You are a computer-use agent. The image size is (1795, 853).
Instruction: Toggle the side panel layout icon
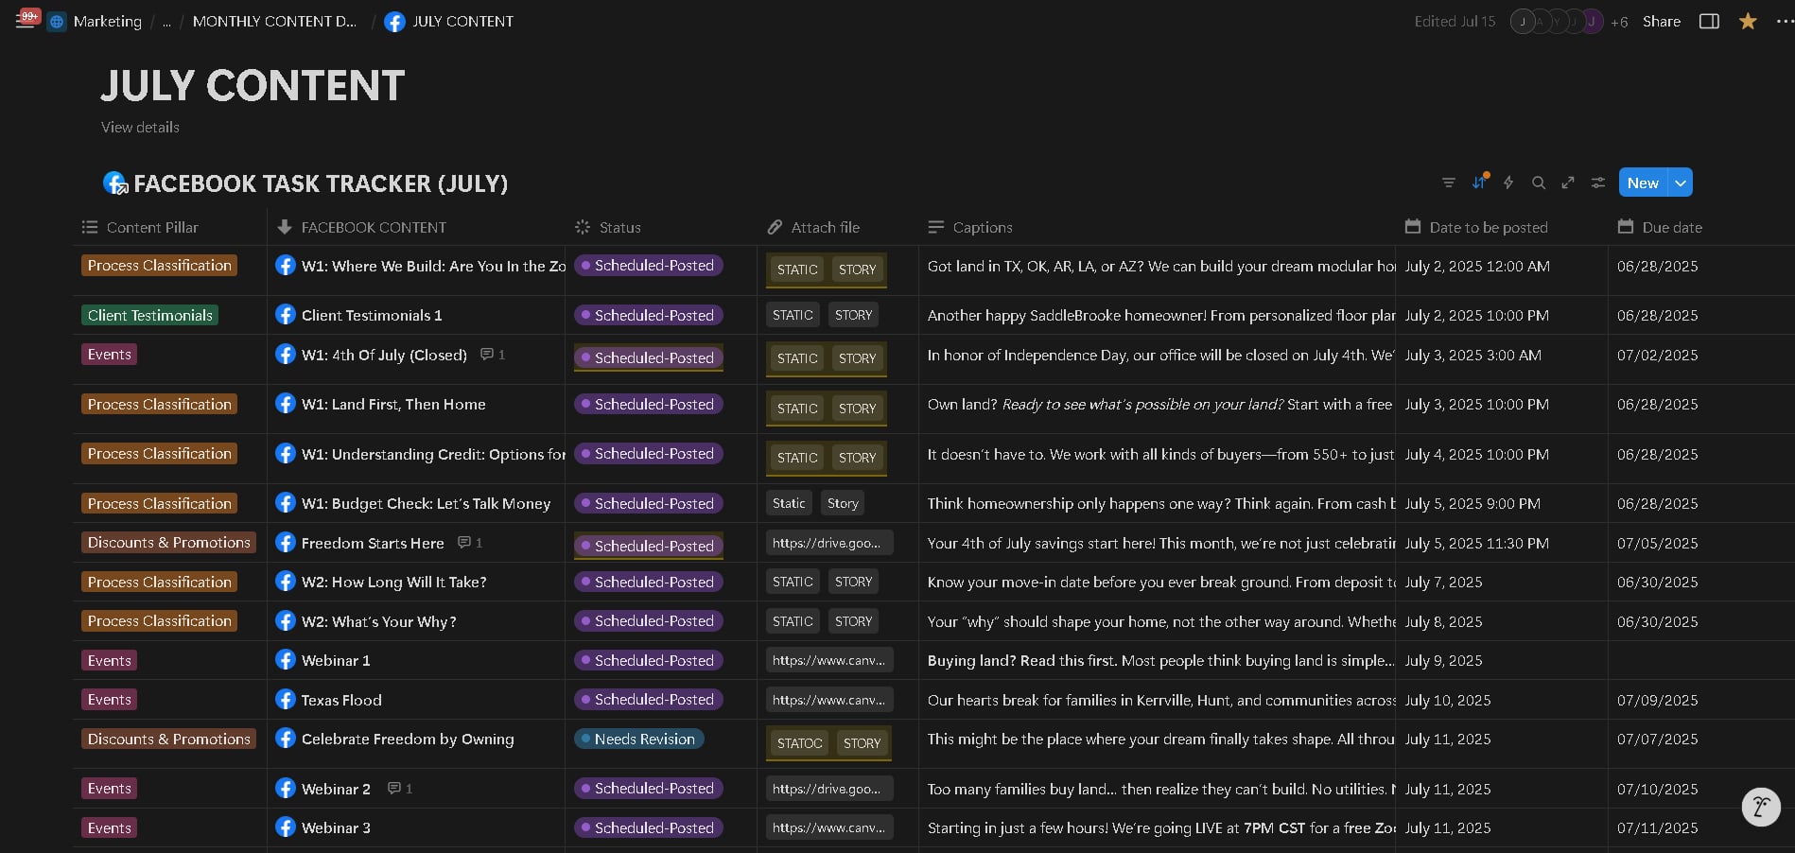pyautogui.click(x=1709, y=21)
